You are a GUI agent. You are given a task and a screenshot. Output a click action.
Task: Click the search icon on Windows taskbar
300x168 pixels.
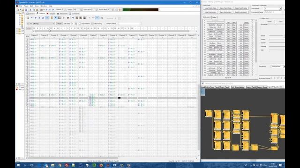(25, 165)
